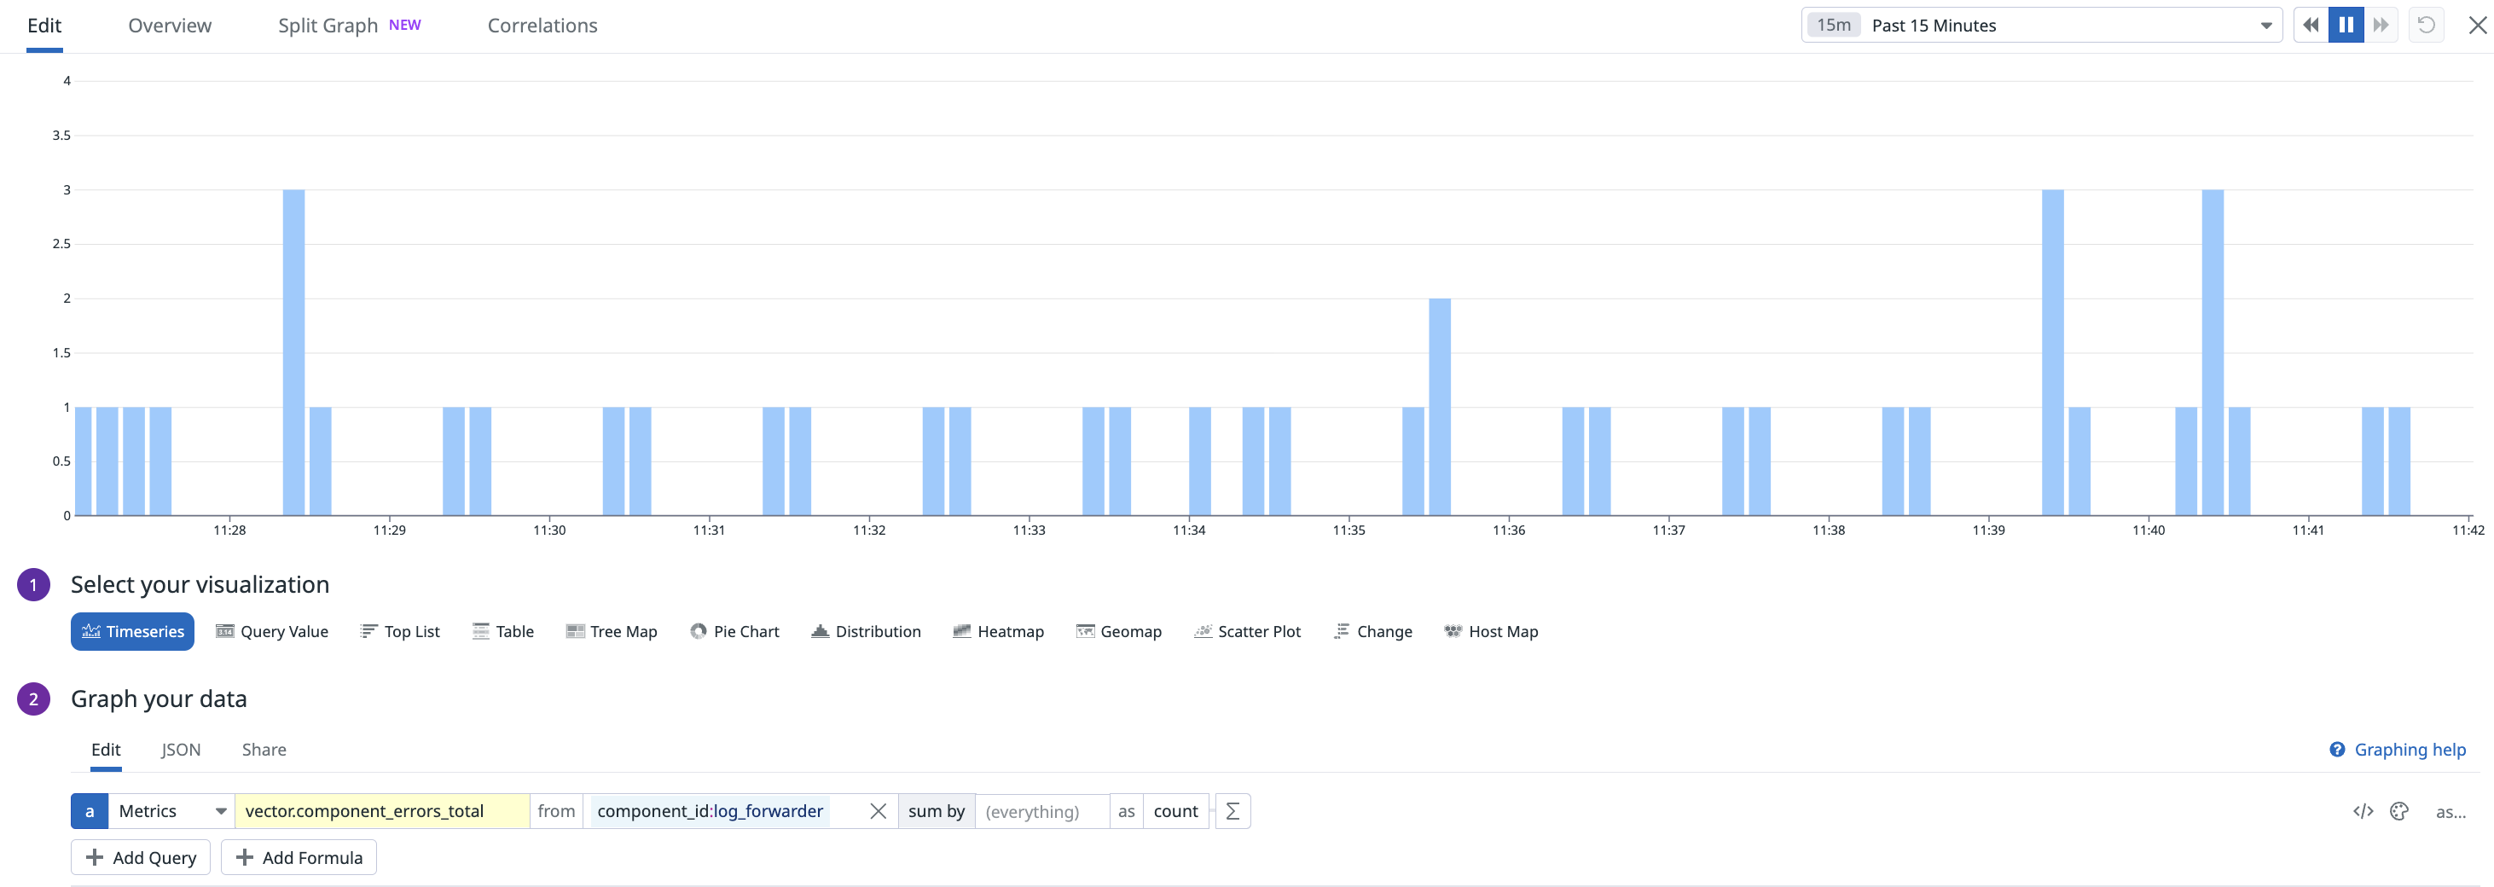Switch to the Host Map visualization
2494x887 pixels.
pos(1490,631)
